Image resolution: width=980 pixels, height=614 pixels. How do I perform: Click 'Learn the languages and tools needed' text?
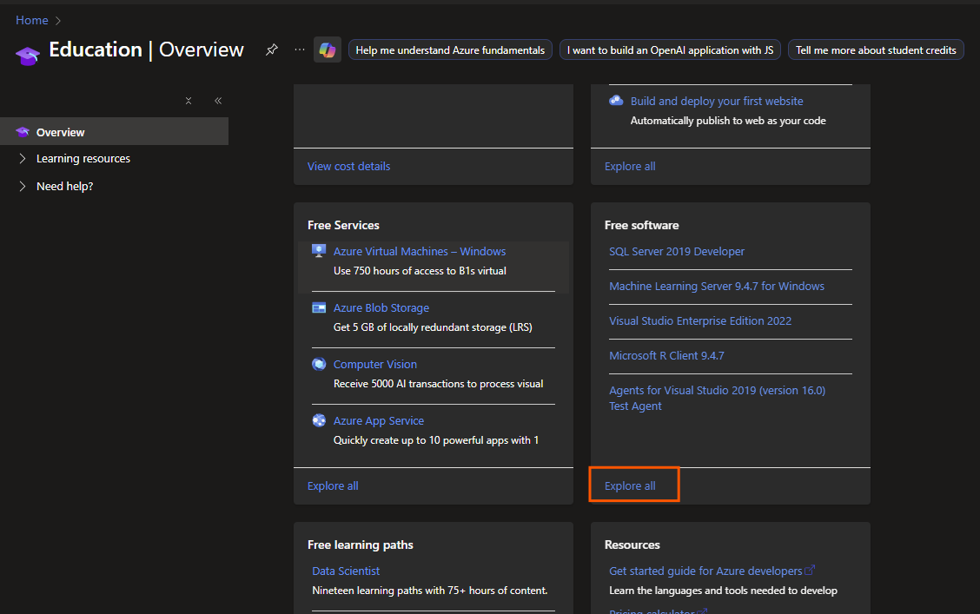(x=723, y=591)
